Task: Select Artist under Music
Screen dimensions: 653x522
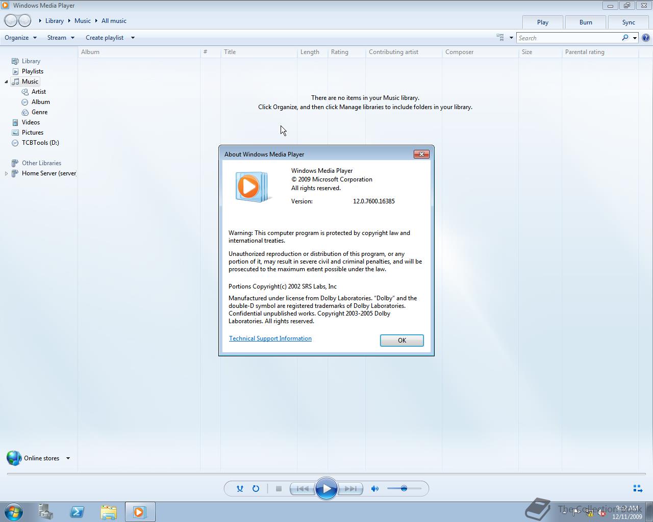Action: point(38,92)
